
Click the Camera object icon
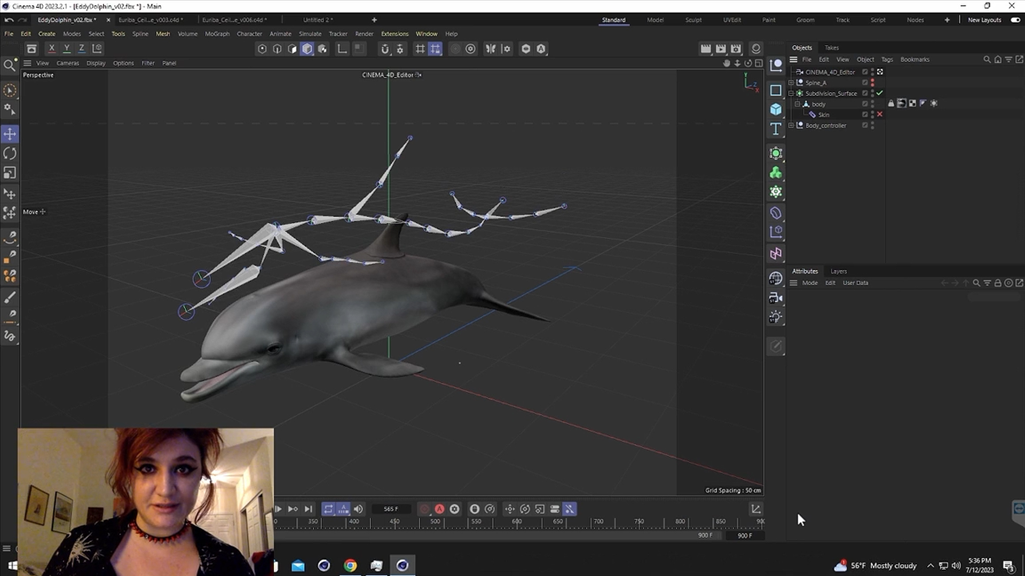click(x=776, y=298)
